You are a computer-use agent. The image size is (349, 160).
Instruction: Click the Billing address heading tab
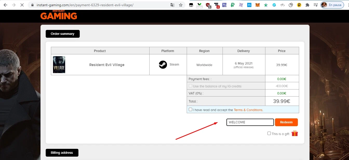pos(62,153)
